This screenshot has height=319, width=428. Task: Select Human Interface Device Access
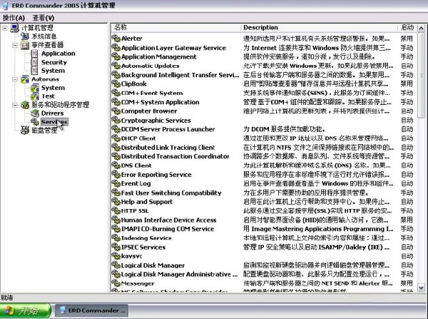168,220
